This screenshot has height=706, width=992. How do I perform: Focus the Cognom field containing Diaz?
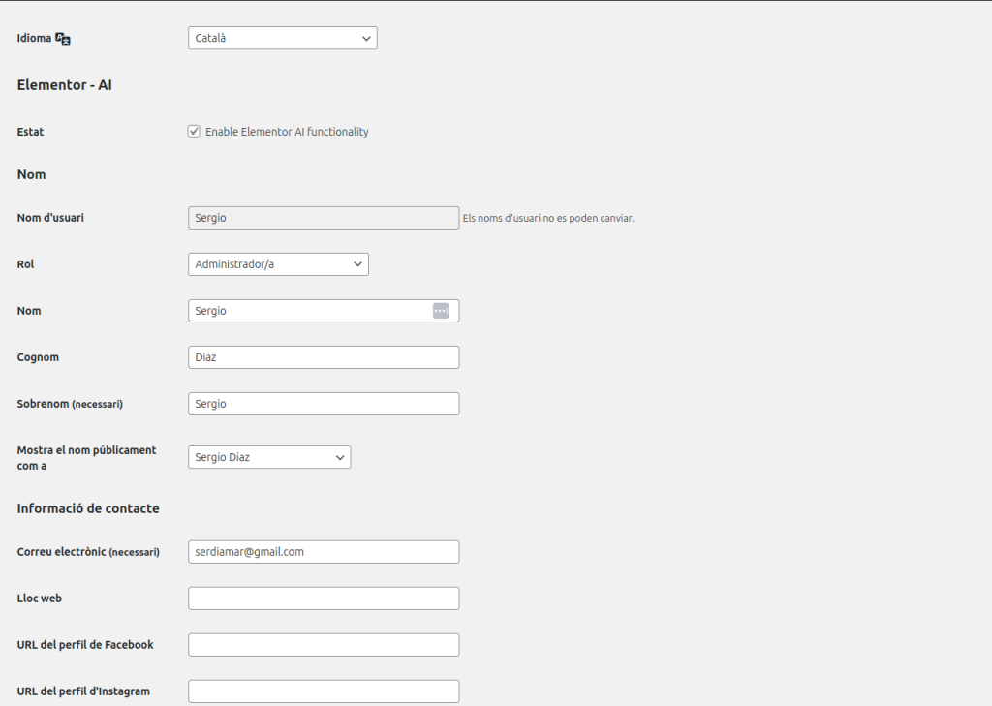[x=324, y=357]
